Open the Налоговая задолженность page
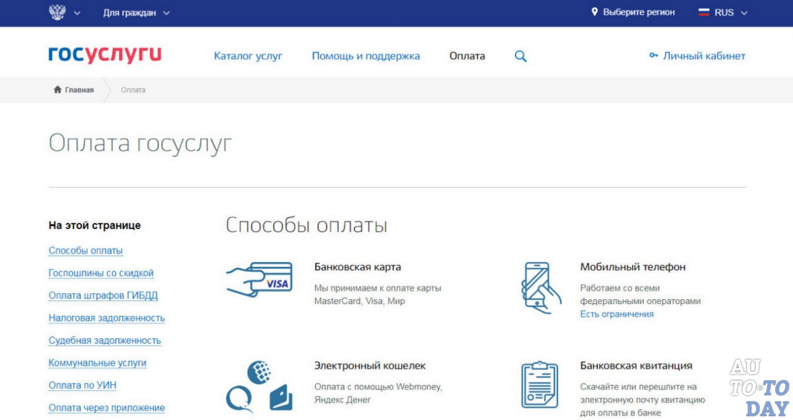 [x=107, y=318]
